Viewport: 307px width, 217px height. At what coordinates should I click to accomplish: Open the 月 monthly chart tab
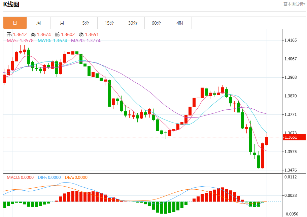click(62, 23)
